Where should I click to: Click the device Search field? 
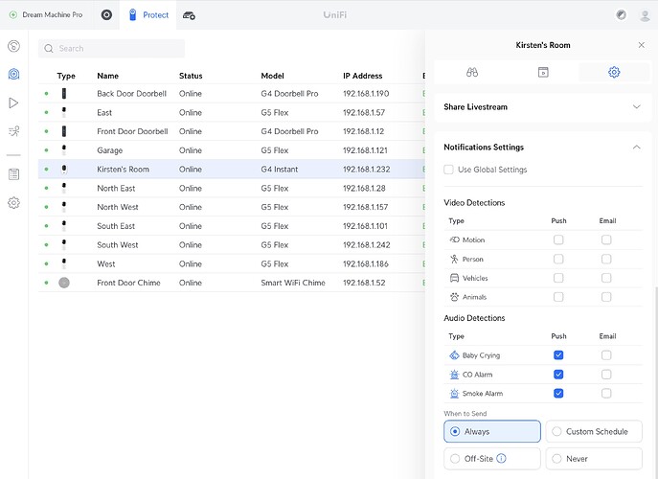112,48
